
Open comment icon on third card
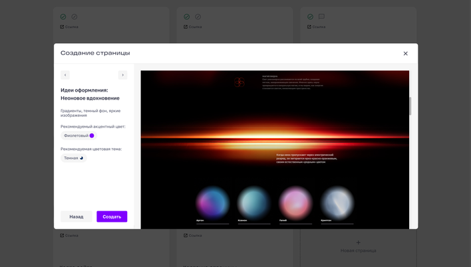tap(321, 17)
